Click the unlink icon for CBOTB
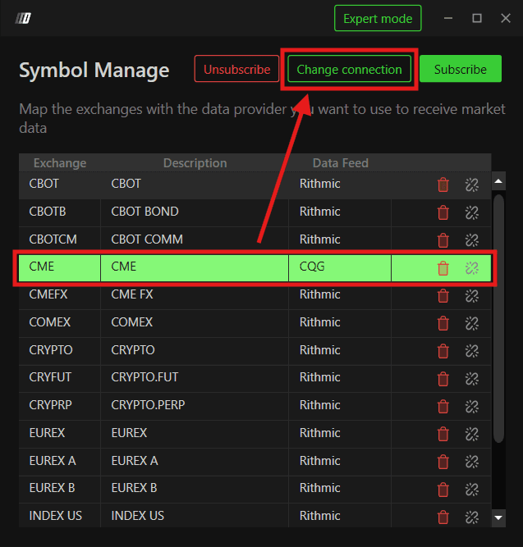523x547 pixels. 471,212
